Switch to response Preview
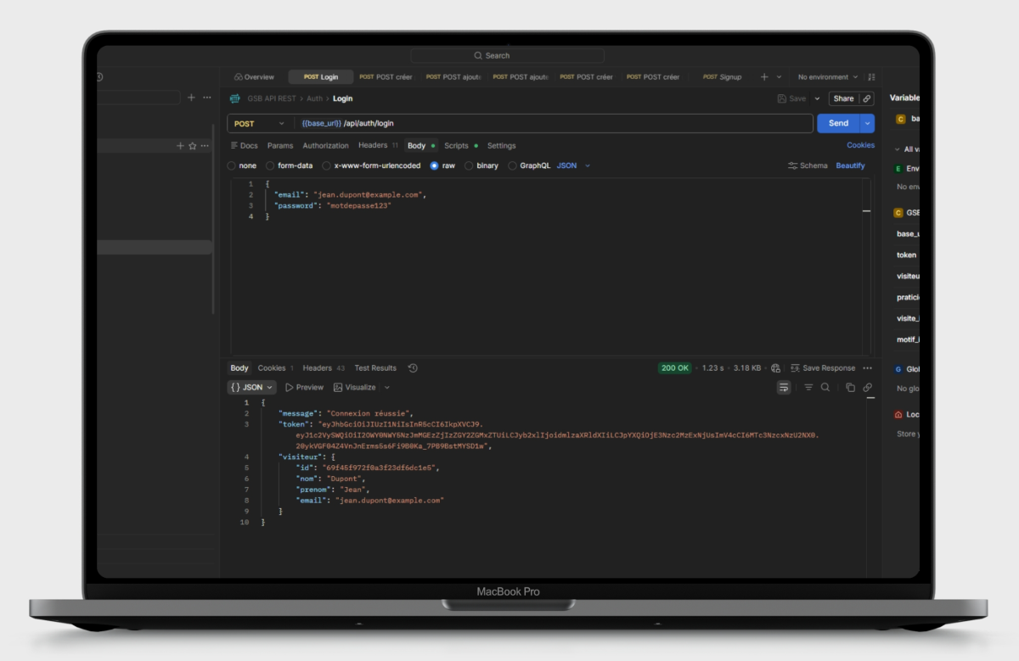Viewport: 1019px width, 661px height. (x=304, y=388)
